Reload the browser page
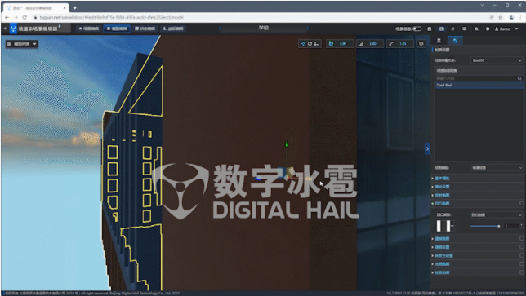526x296 pixels. (25, 17)
